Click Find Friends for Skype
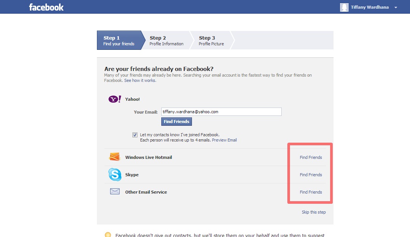410x237 pixels. pos(311,175)
